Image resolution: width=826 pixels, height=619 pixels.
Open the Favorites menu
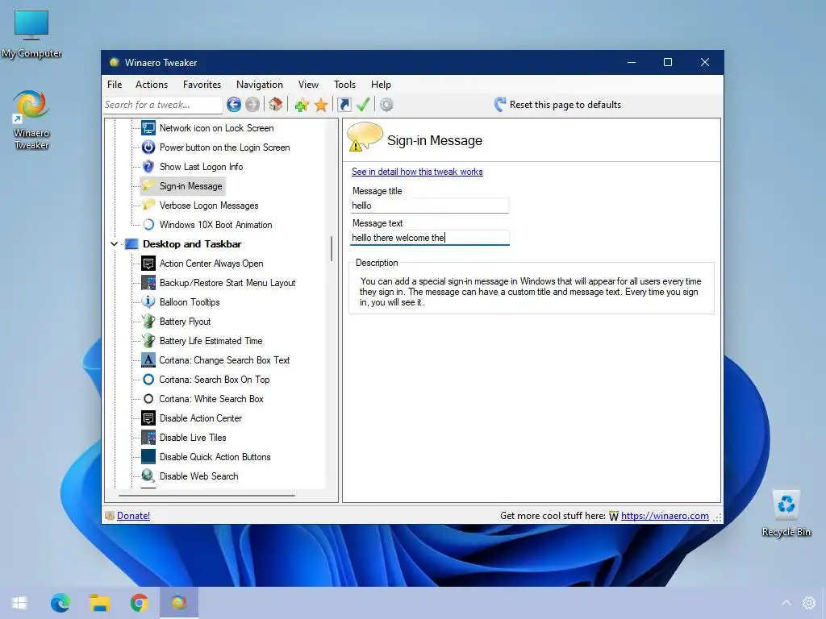pyautogui.click(x=202, y=84)
